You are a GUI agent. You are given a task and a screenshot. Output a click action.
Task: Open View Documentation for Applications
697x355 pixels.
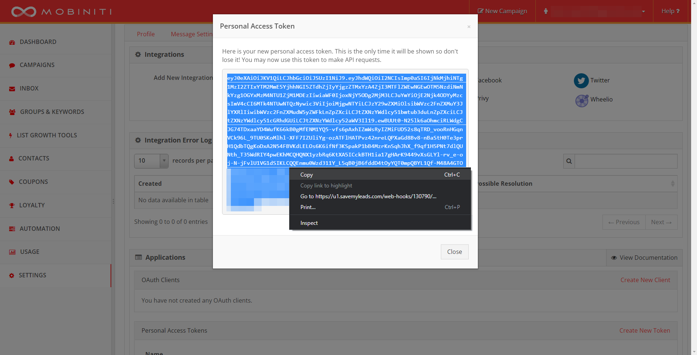tap(644, 258)
